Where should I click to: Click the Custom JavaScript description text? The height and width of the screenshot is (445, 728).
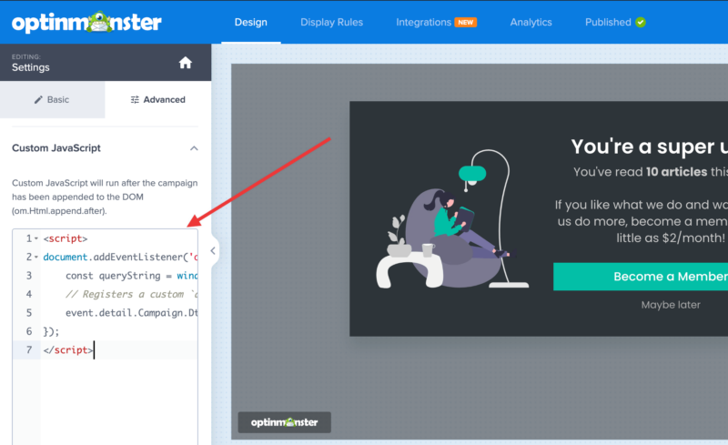tap(105, 197)
